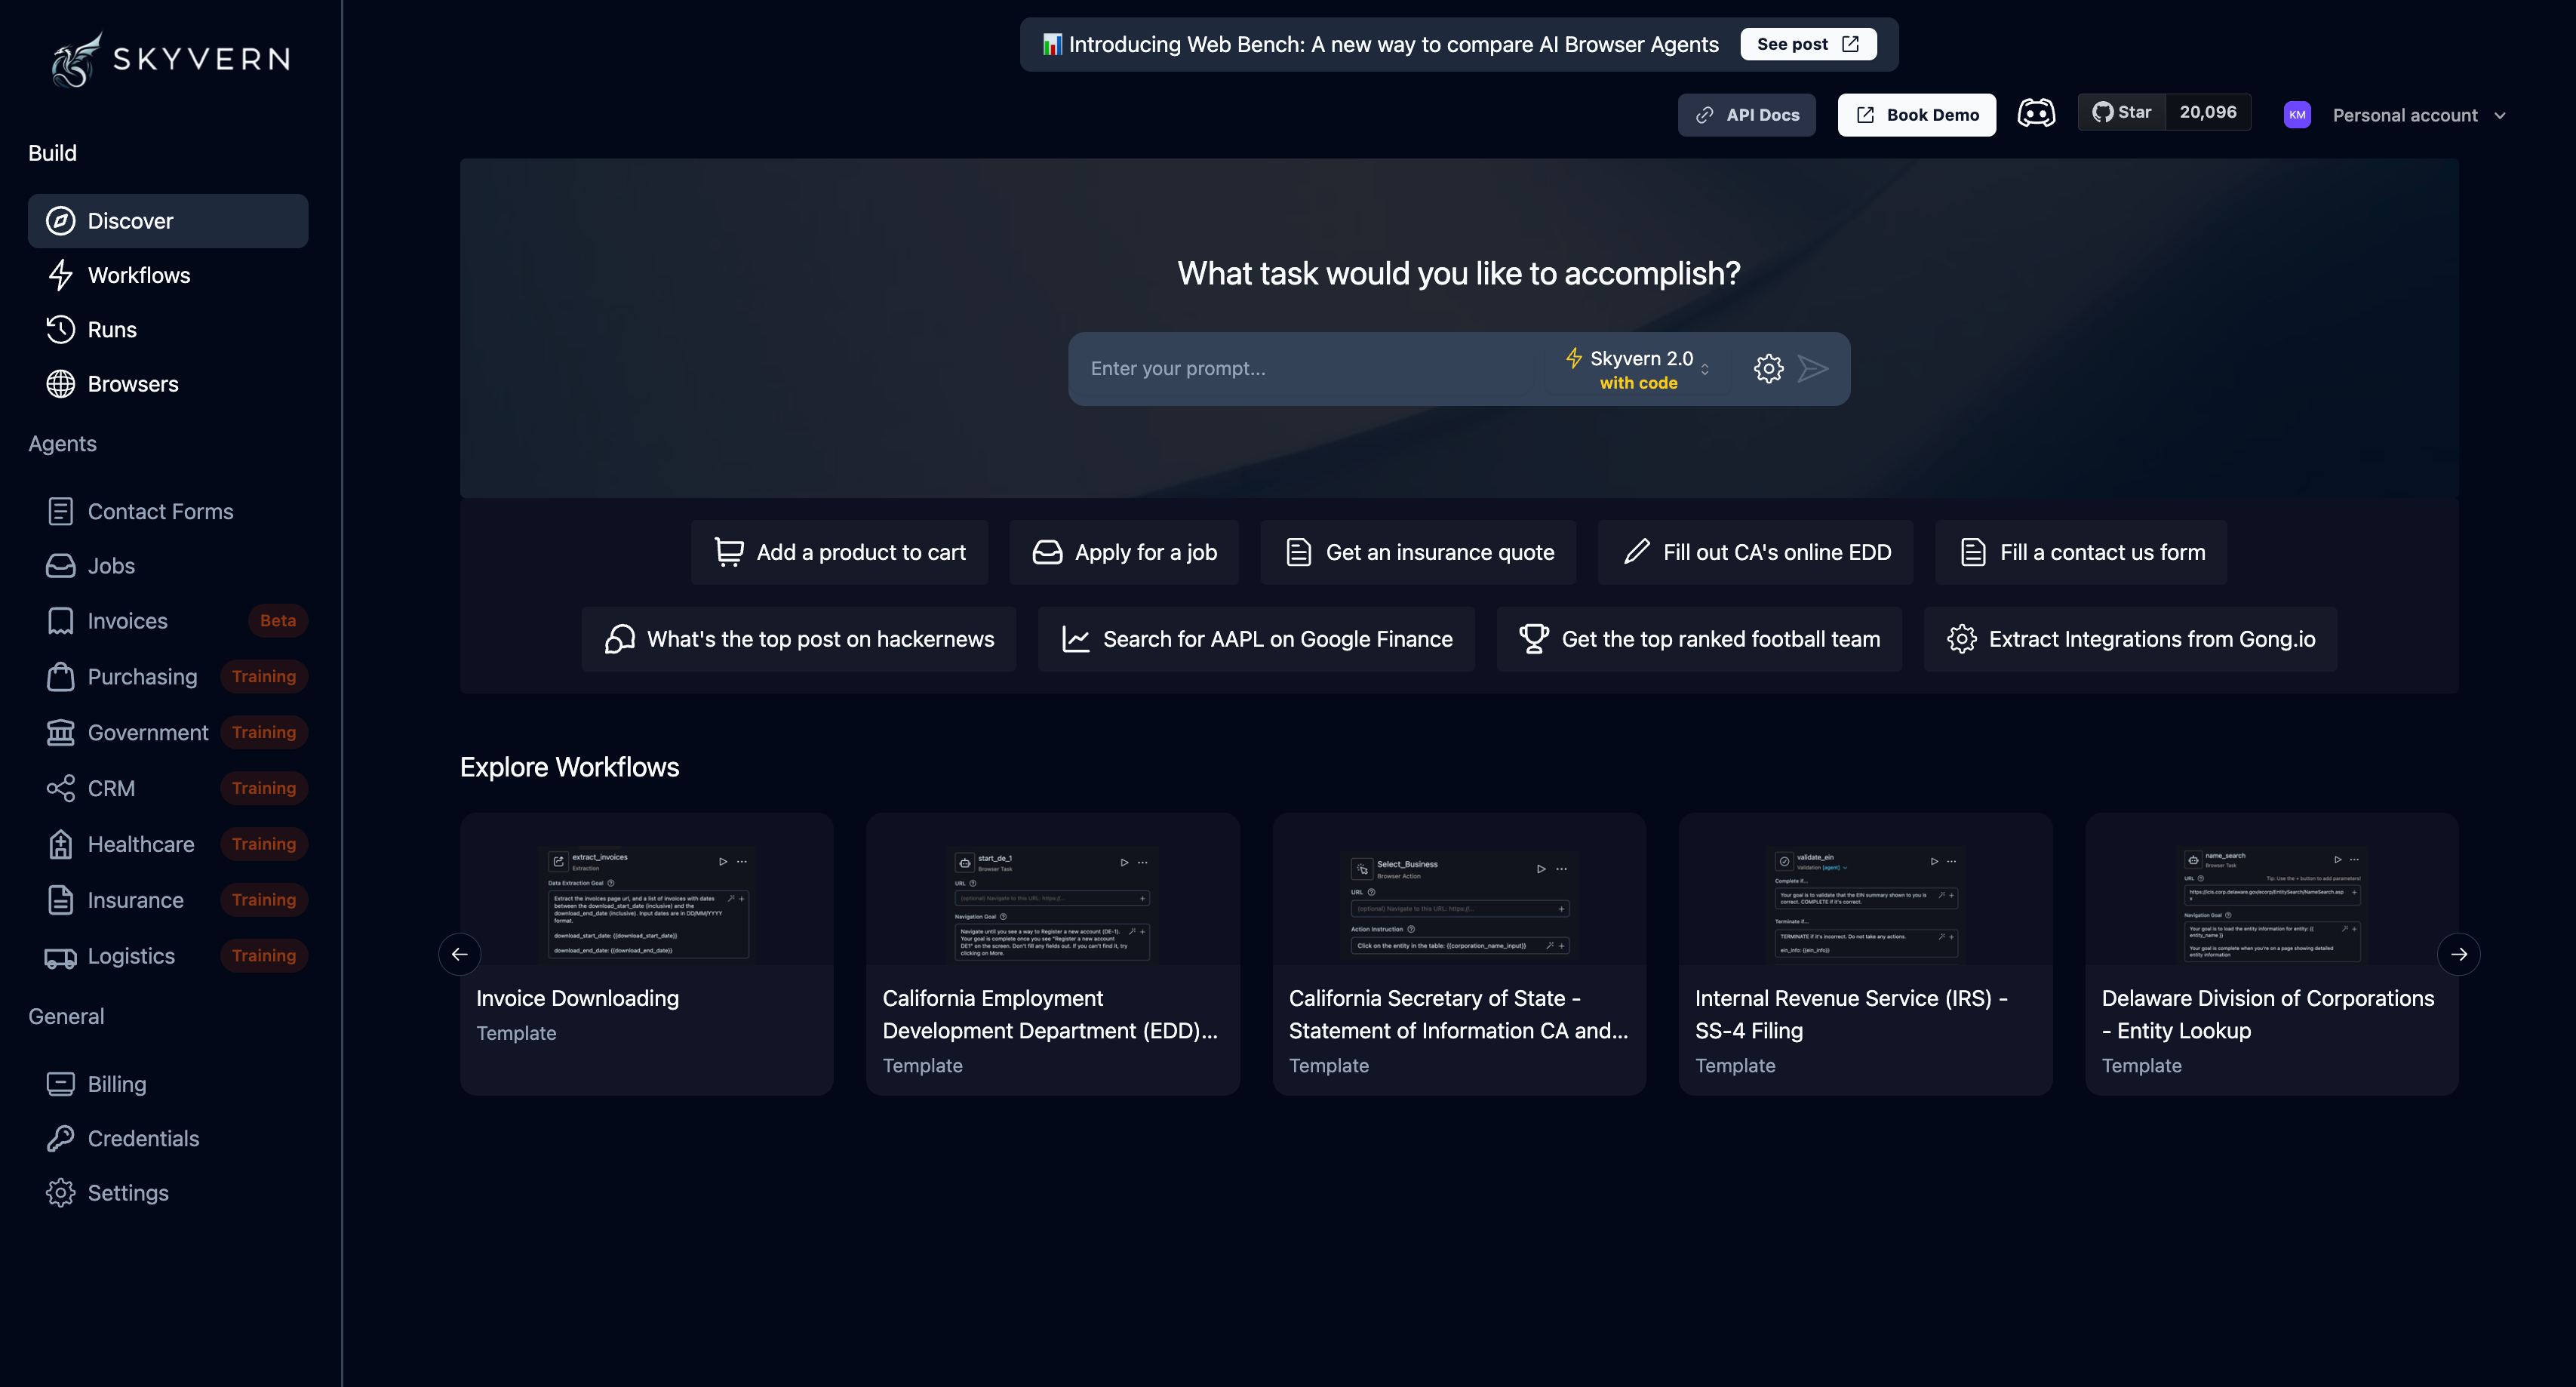Click the KM account avatar

(2297, 115)
